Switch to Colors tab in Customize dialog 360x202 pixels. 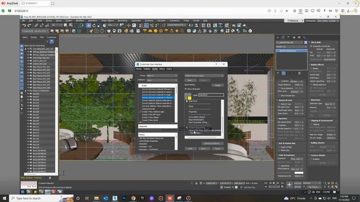pos(169,69)
